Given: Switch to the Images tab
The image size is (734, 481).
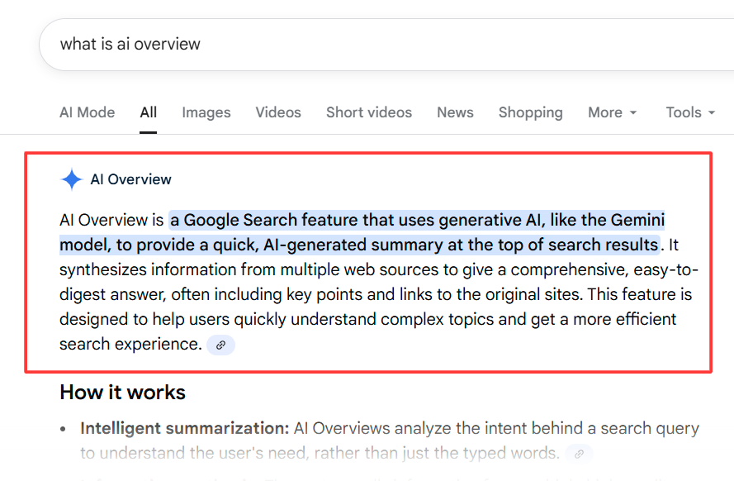Looking at the screenshot, I should click(206, 112).
